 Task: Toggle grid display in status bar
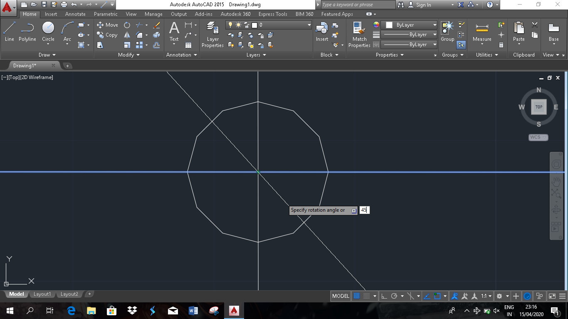click(358, 296)
